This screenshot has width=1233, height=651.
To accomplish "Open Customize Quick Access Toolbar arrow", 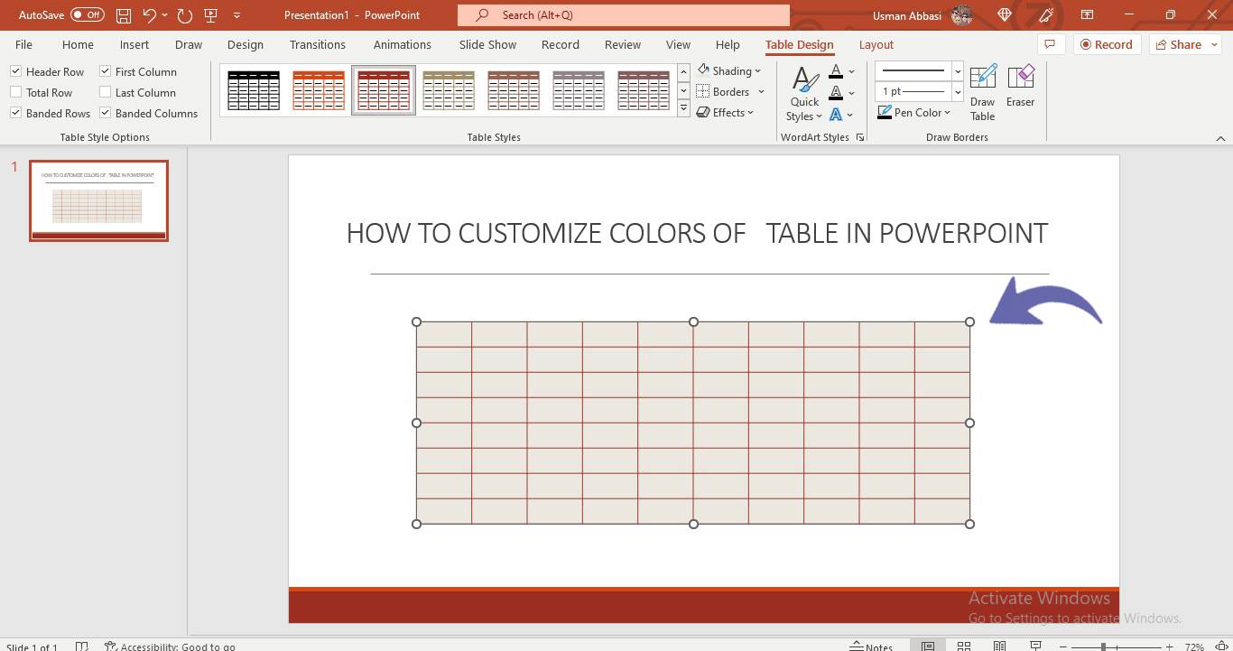I will click(x=236, y=15).
